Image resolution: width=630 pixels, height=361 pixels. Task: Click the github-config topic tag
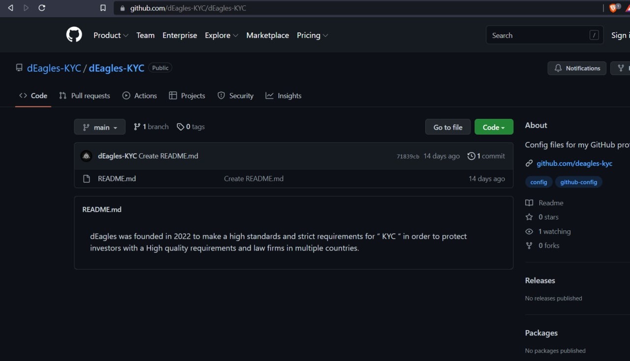coord(579,182)
